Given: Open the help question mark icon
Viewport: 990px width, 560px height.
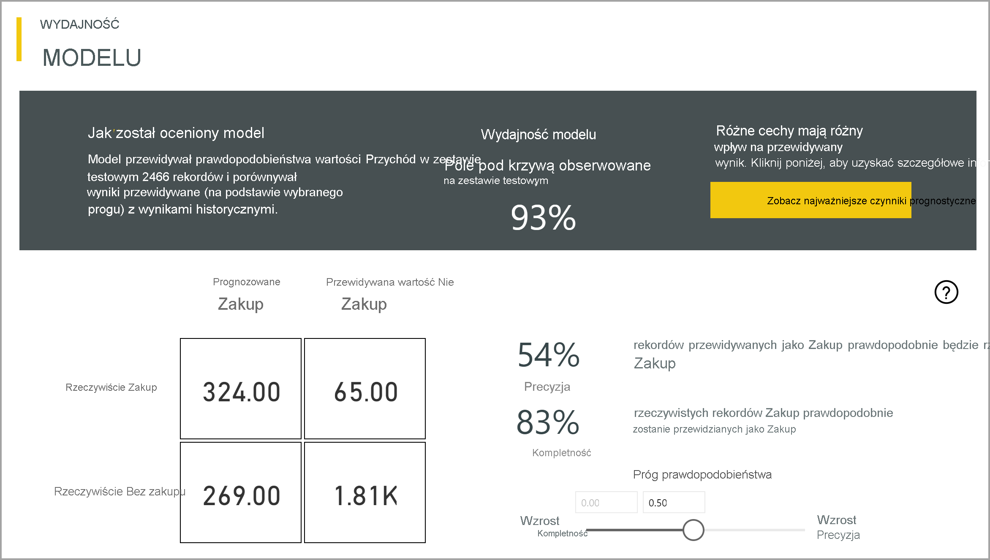Looking at the screenshot, I should (946, 292).
